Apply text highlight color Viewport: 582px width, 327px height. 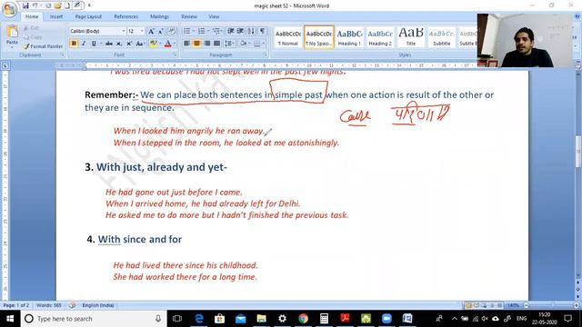(153, 44)
